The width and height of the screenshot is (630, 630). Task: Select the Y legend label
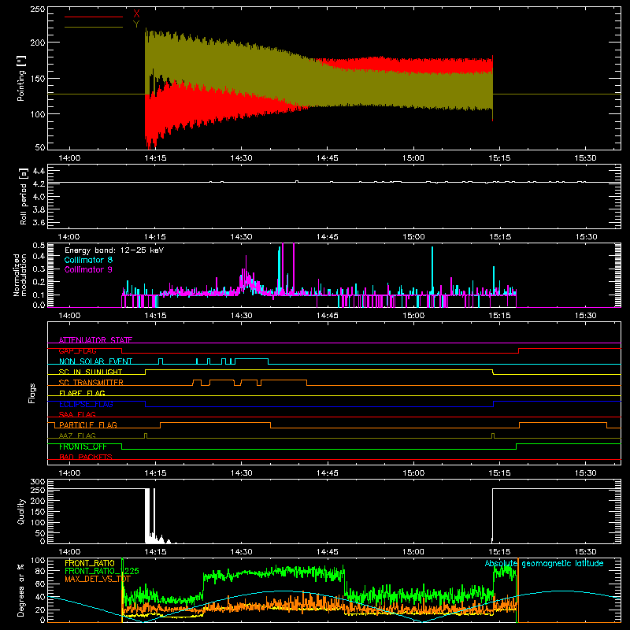[136, 24]
